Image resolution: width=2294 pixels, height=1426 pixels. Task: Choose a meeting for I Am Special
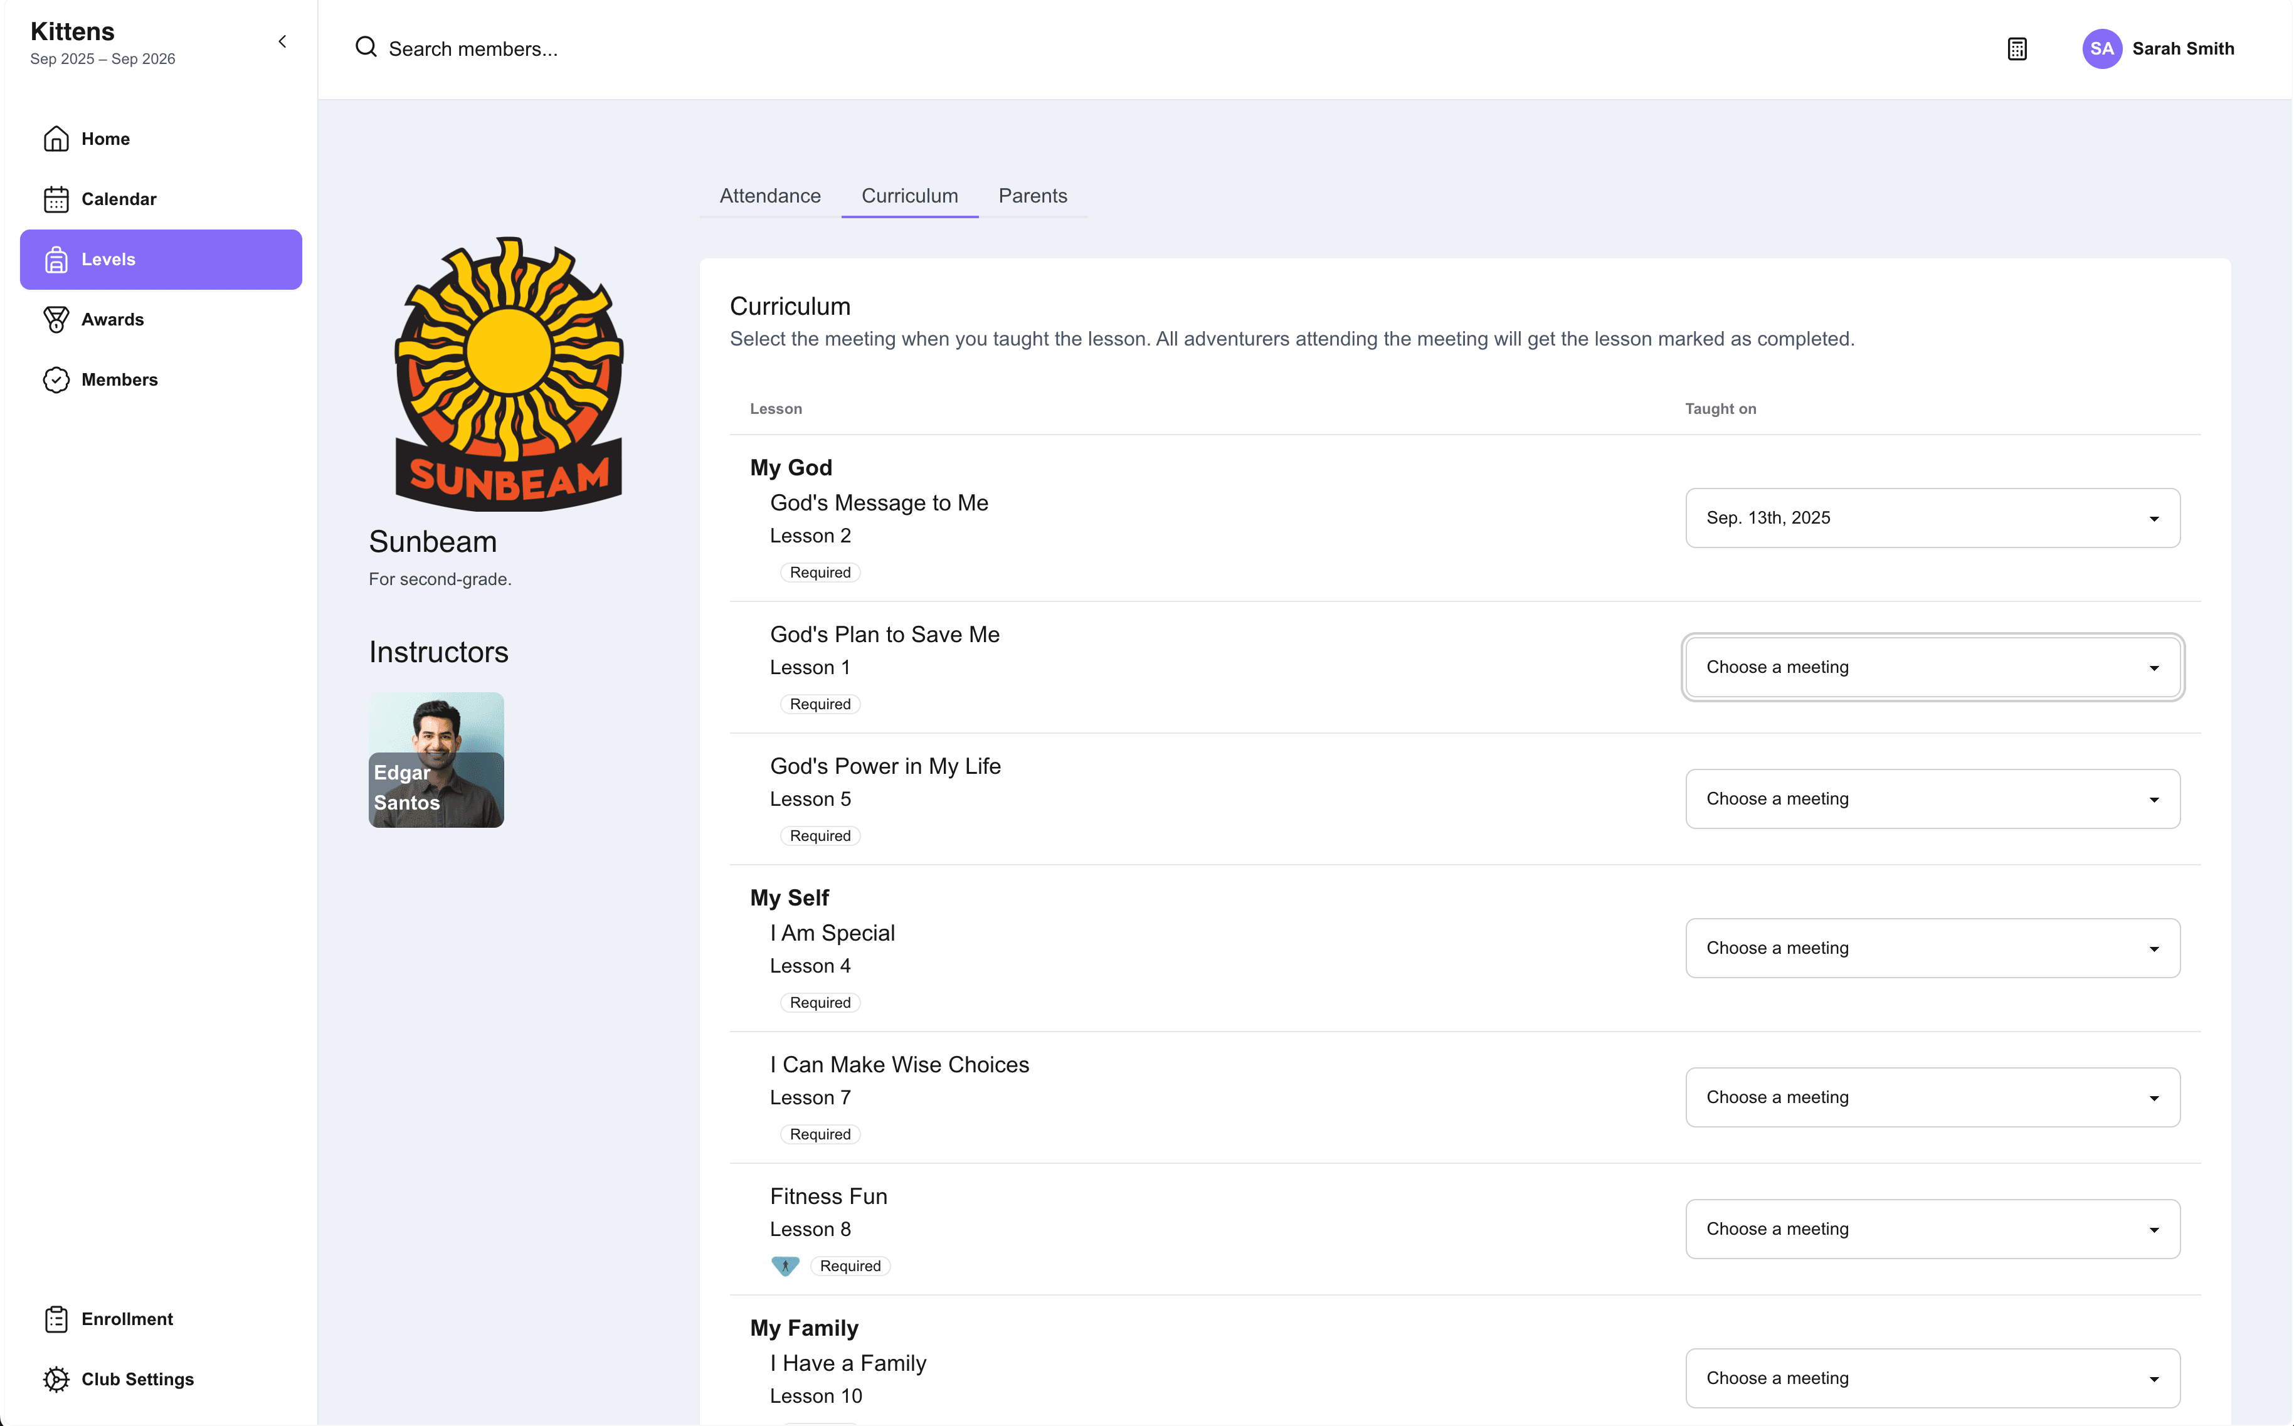click(x=1932, y=948)
